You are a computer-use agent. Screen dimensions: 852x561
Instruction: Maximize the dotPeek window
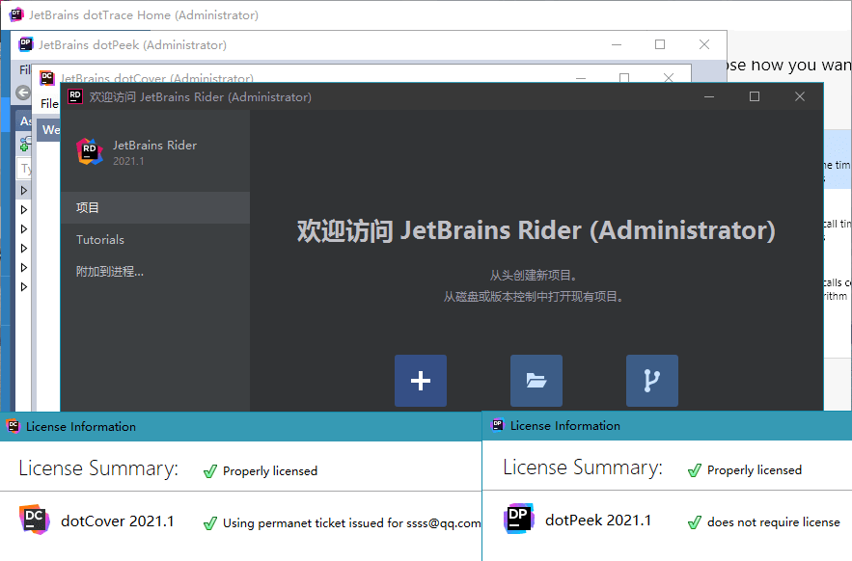pyautogui.click(x=660, y=44)
